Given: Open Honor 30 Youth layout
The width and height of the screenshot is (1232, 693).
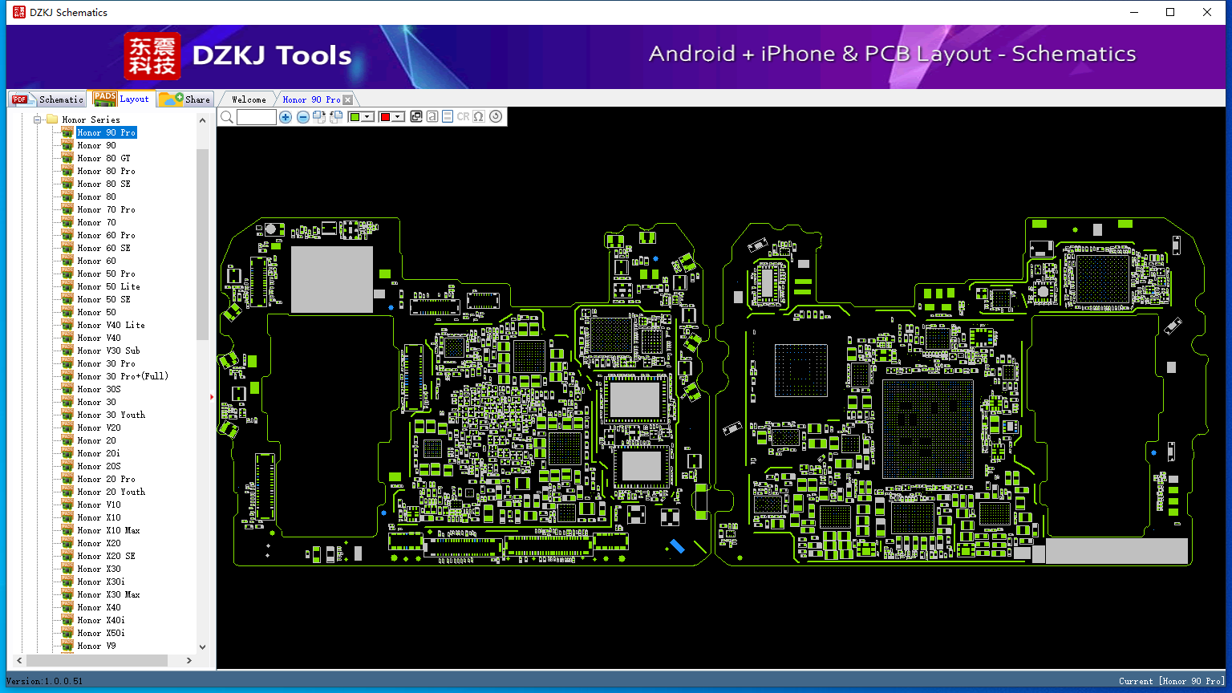Looking at the screenshot, I should click(111, 415).
